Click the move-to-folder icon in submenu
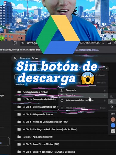 [112, 96]
